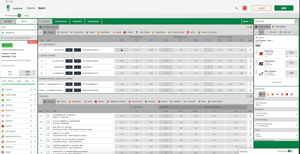
Task: Select MMA in the Highlights sports bar
Action: [202, 102]
